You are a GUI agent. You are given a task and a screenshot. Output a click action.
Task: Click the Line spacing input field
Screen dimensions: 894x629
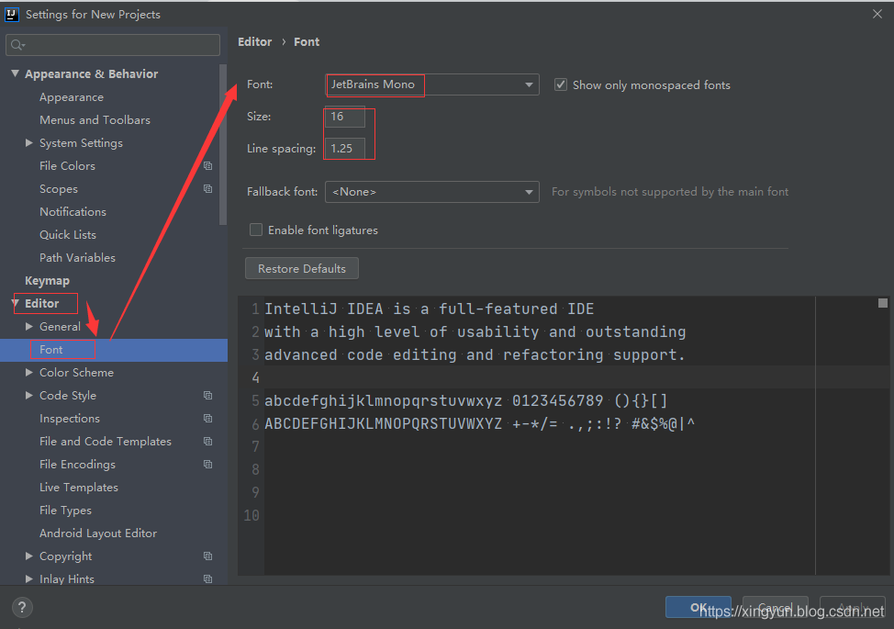pyautogui.click(x=345, y=148)
